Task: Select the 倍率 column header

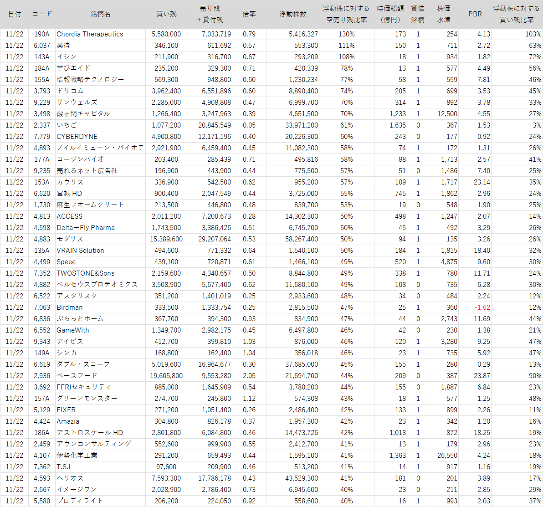Action: [x=249, y=14]
